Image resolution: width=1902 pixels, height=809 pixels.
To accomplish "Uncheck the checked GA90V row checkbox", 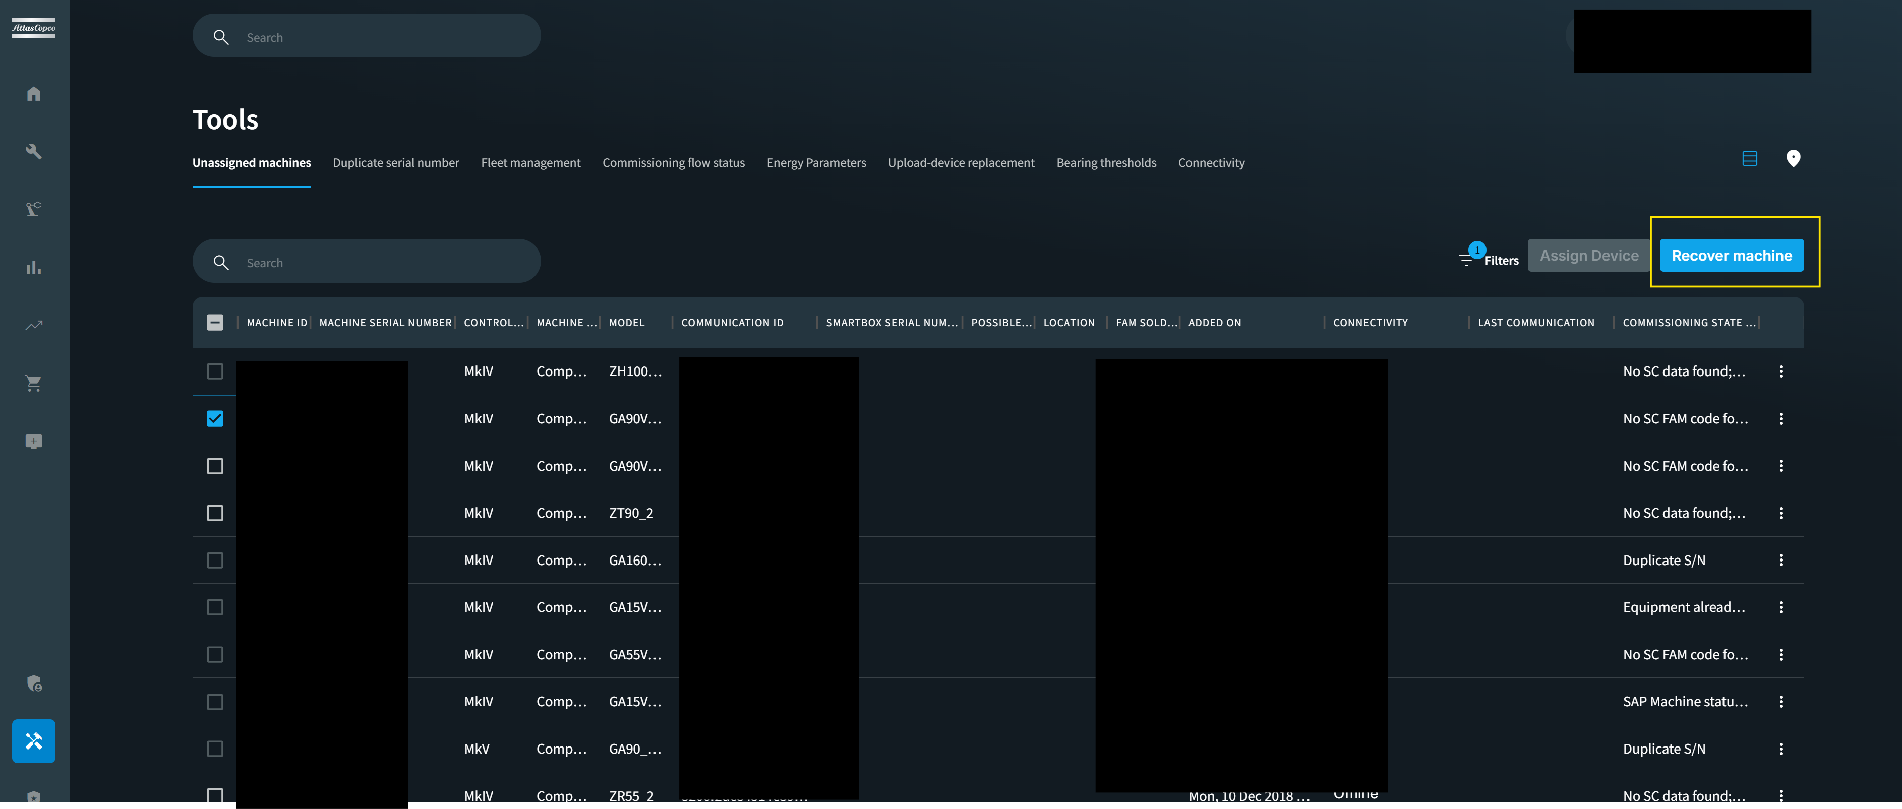I will click(215, 418).
